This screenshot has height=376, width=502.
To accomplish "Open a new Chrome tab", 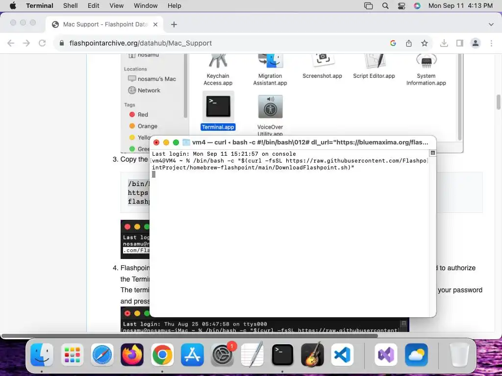I will tap(174, 24).
